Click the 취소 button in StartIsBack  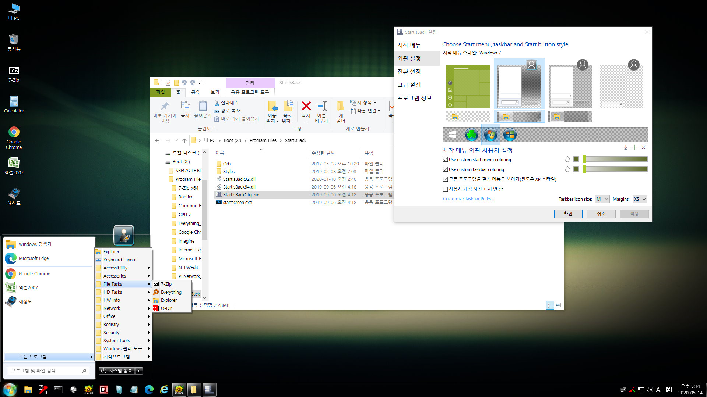coord(601,214)
